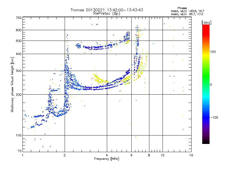Screen dimensions: 225x169
Task: Click the x-axis tick label '4'
Action: [x=107, y=155]
